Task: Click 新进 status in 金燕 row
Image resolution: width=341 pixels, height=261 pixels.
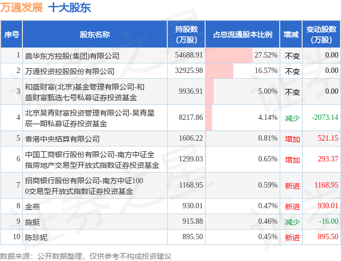Action: [x=293, y=207]
